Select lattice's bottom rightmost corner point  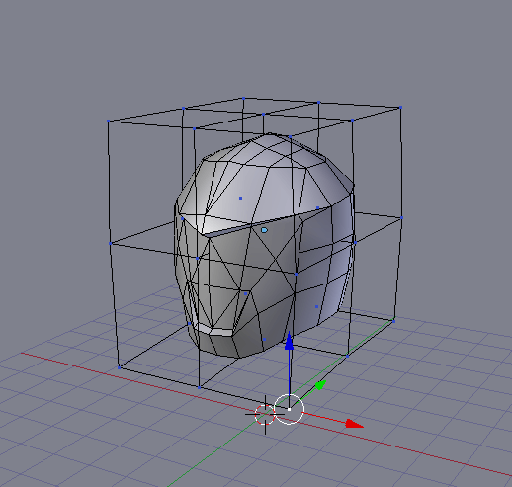pos(393,321)
